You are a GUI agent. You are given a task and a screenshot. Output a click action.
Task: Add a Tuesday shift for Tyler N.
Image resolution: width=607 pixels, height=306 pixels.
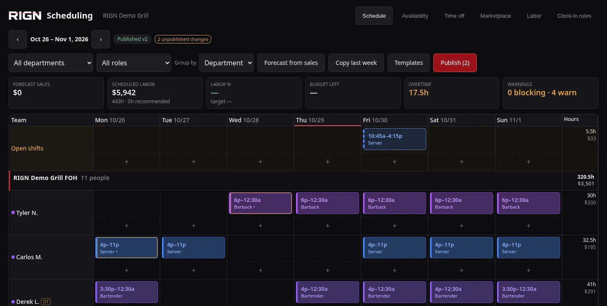pyautogui.click(x=193, y=226)
